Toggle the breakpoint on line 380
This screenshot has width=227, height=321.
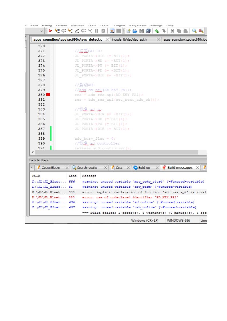[48, 95]
